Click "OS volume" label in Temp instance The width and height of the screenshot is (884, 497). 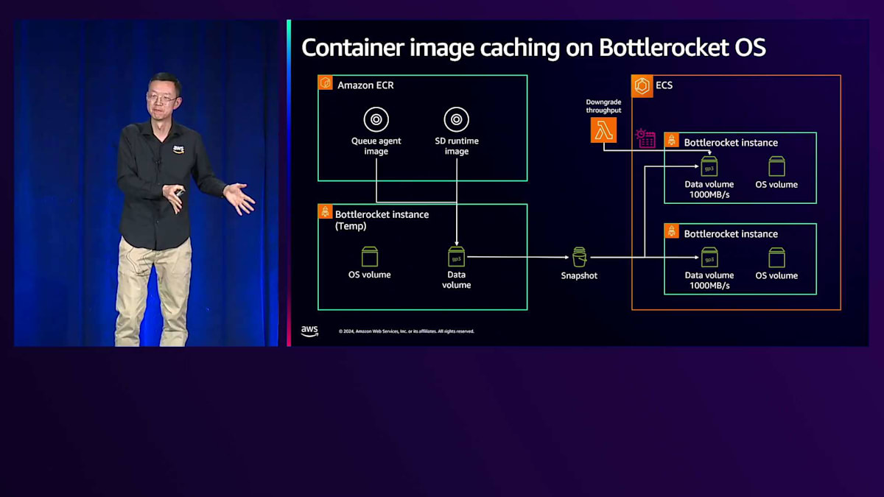(370, 275)
